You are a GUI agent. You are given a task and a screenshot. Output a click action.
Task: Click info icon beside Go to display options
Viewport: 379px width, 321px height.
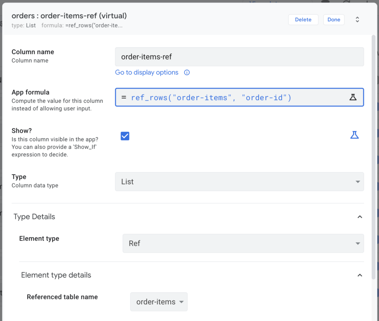point(187,72)
